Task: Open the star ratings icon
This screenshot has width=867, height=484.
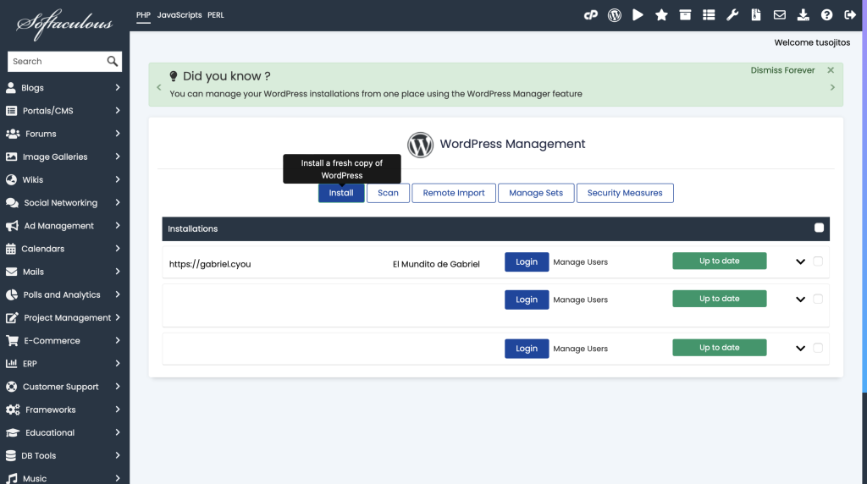Action: tap(661, 15)
